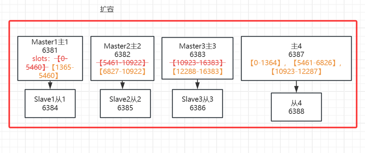Select the Slave1从1 6384 box
This screenshot has height=153, width=365.
click(50, 103)
